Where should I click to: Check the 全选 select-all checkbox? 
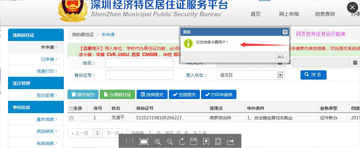tap(71, 109)
